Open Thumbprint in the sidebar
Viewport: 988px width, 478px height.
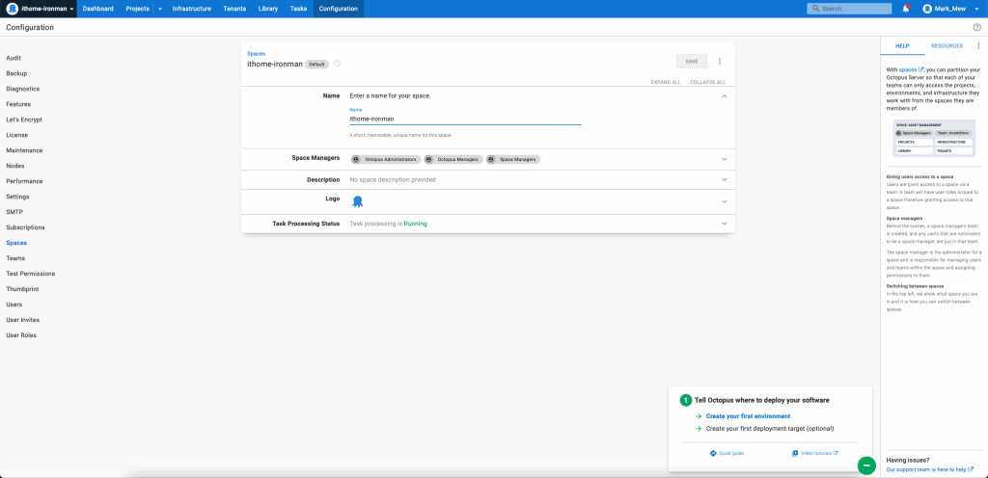[x=23, y=289]
